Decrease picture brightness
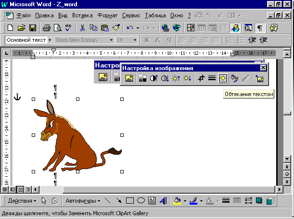The width and height of the screenshot is (294, 219). click(x=187, y=78)
